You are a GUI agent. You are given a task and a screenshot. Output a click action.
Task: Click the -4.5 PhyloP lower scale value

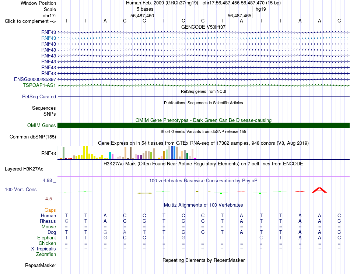click(x=48, y=199)
